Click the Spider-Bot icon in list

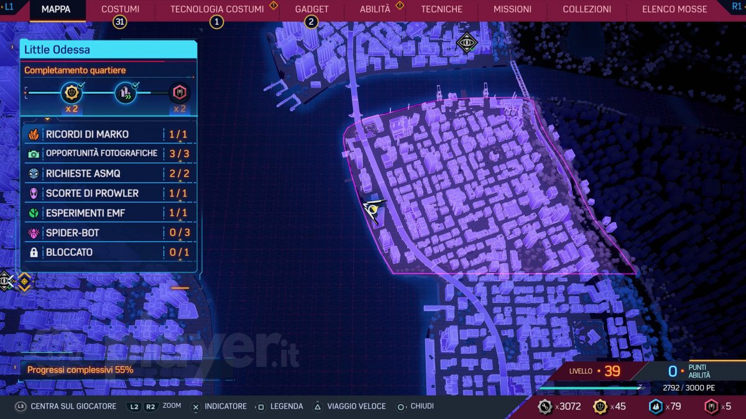coord(34,233)
